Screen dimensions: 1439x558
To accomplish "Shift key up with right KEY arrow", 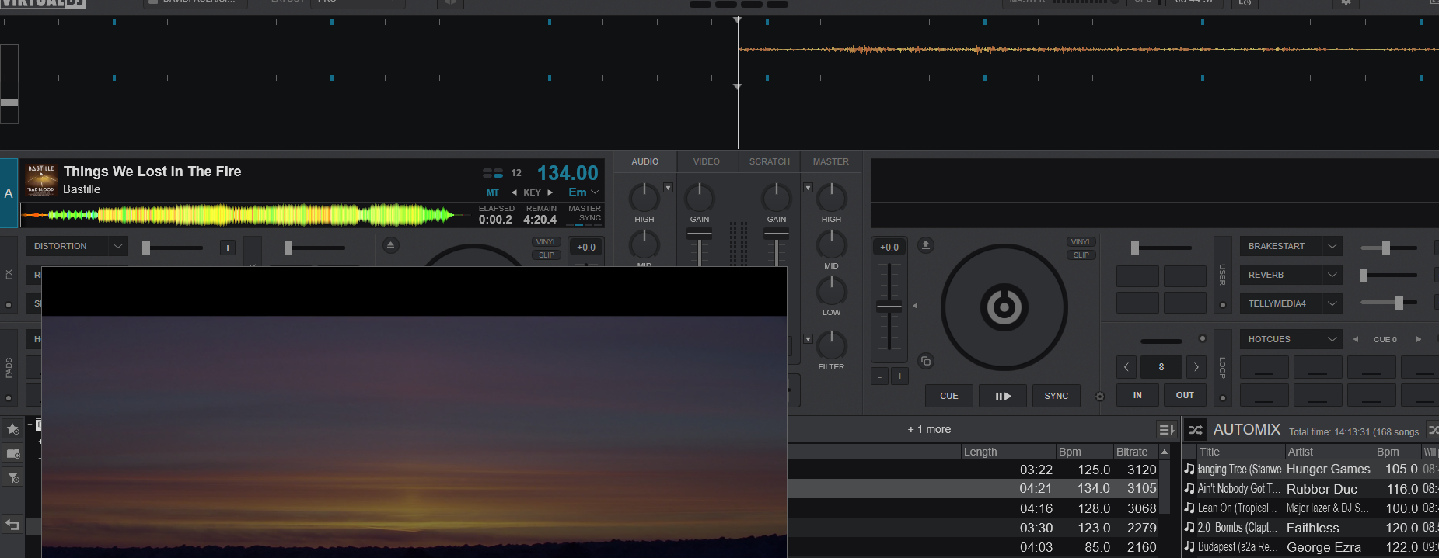I will (550, 192).
